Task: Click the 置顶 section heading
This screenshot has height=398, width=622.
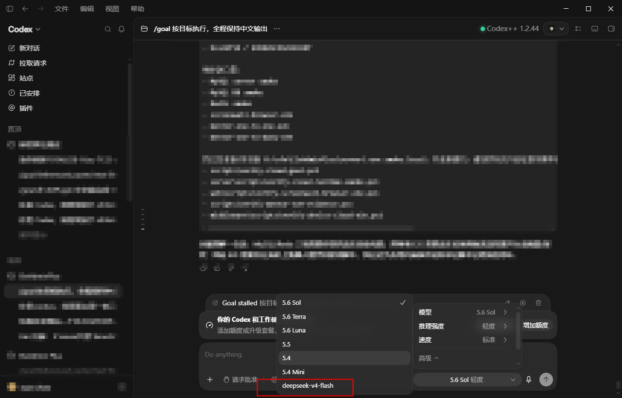Action: 15,129
